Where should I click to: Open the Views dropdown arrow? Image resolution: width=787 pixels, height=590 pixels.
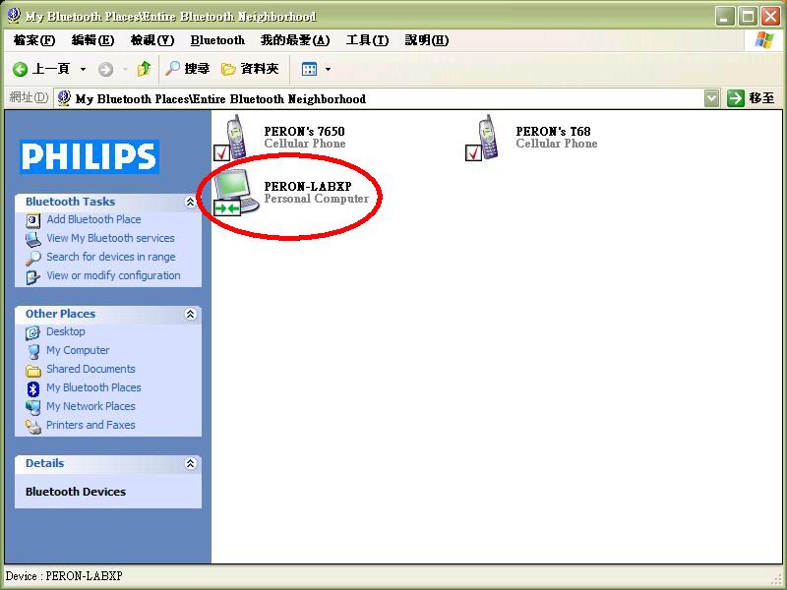tap(328, 69)
